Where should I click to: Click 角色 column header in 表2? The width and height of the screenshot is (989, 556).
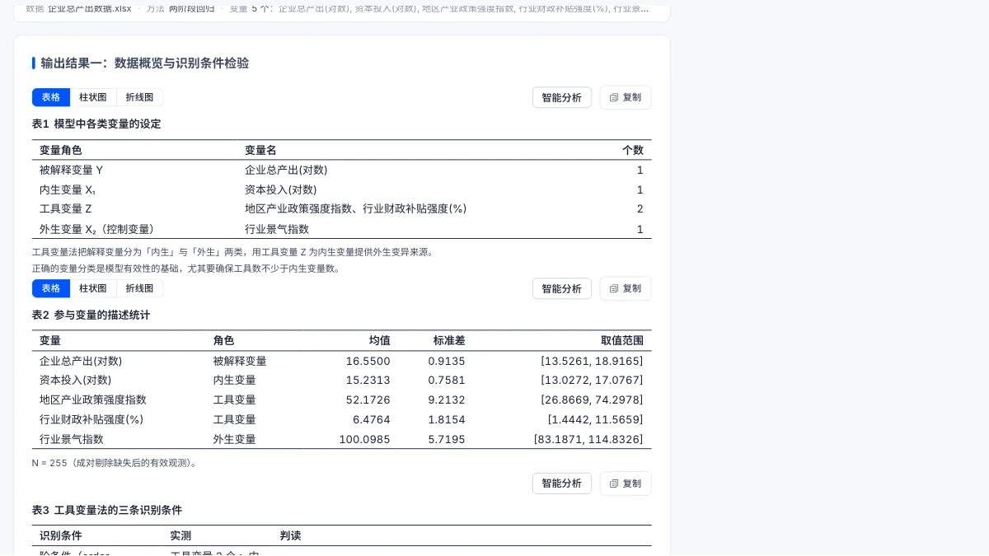tap(223, 340)
